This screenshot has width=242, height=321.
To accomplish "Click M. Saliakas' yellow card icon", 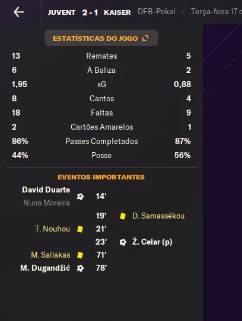I will pos(80,255).
